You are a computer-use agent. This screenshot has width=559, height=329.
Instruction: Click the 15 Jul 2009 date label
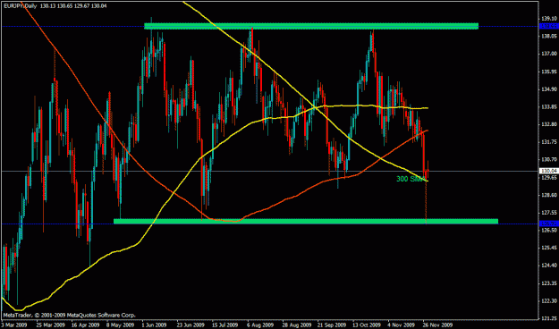[x=224, y=325]
